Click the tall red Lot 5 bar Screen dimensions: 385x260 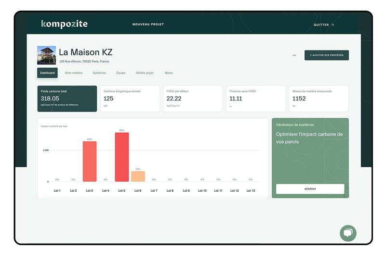[122, 157]
